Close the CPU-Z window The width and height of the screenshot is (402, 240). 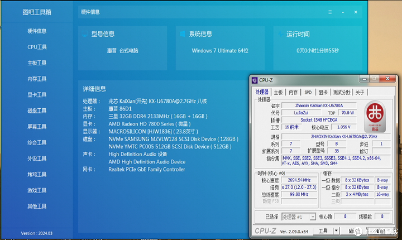387,79
